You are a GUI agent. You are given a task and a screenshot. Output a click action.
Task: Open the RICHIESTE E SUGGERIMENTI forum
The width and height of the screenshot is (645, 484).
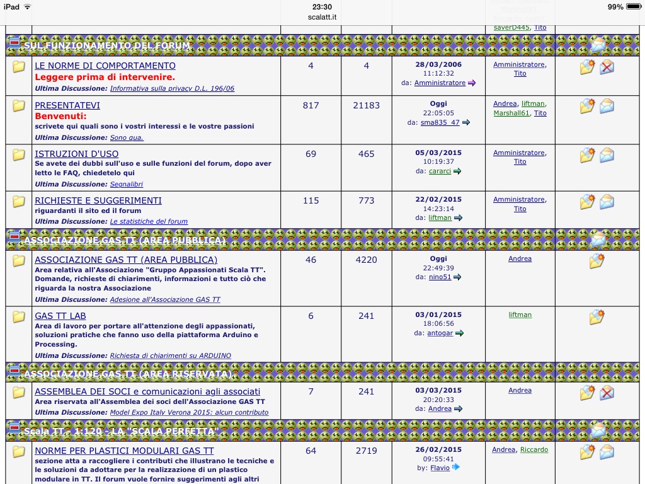(x=98, y=200)
